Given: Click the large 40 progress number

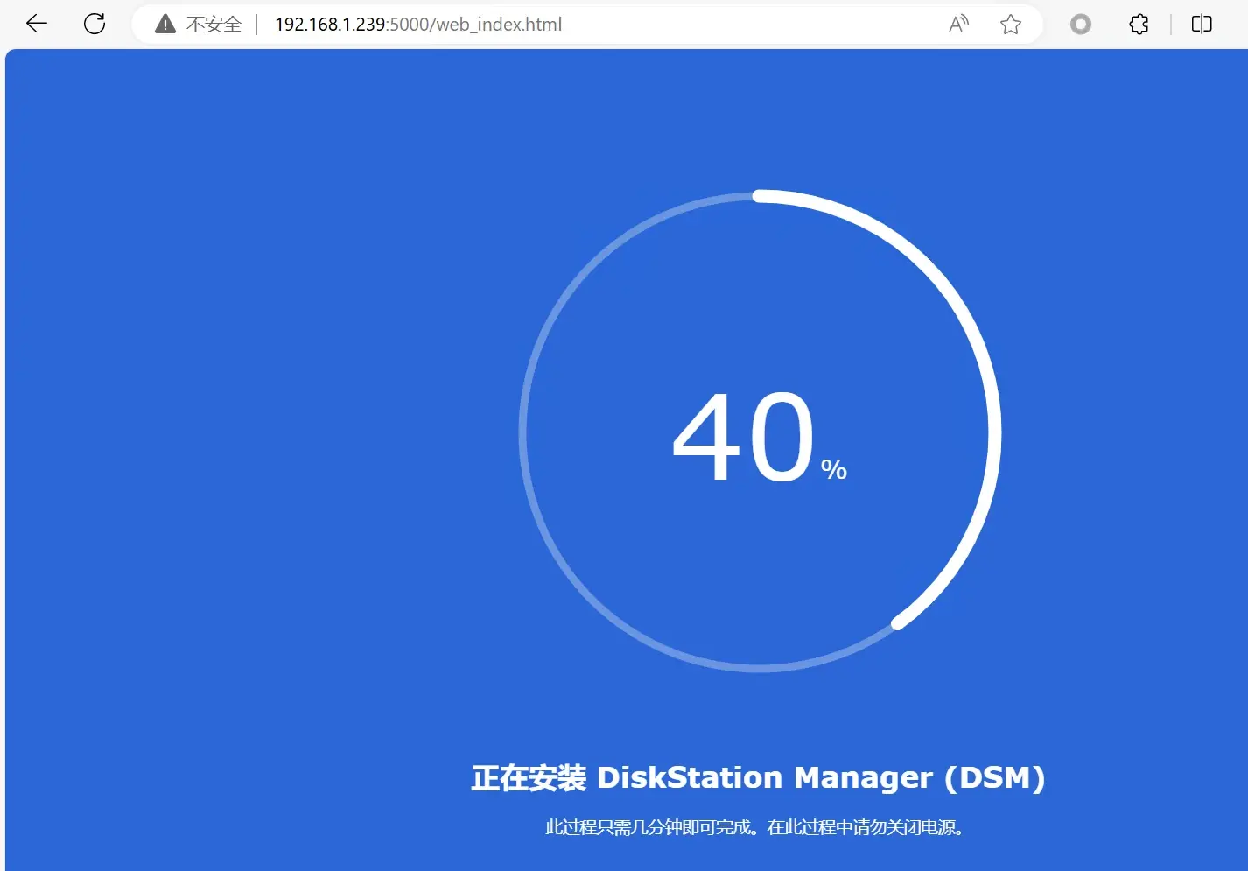Looking at the screenshot, I should pyautogui.click(x=744, y=437).
